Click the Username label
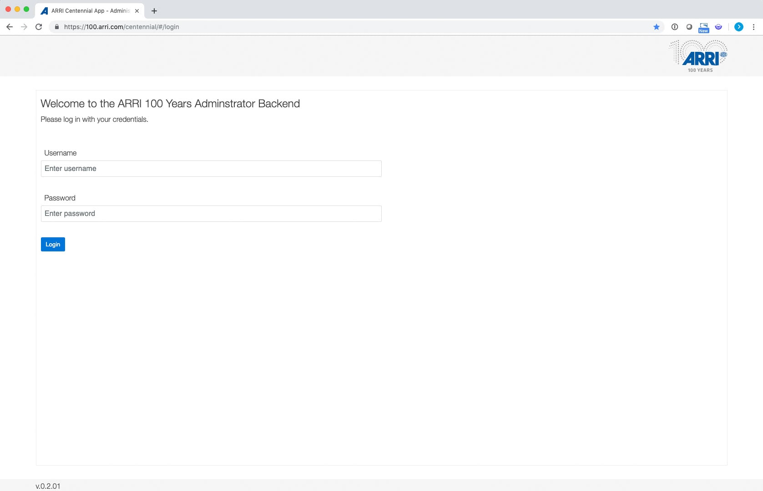763x491 pixels. tap(60, 153)
